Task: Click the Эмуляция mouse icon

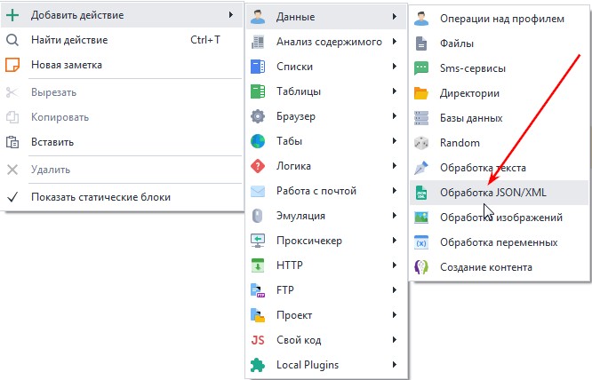Action: 258,216
